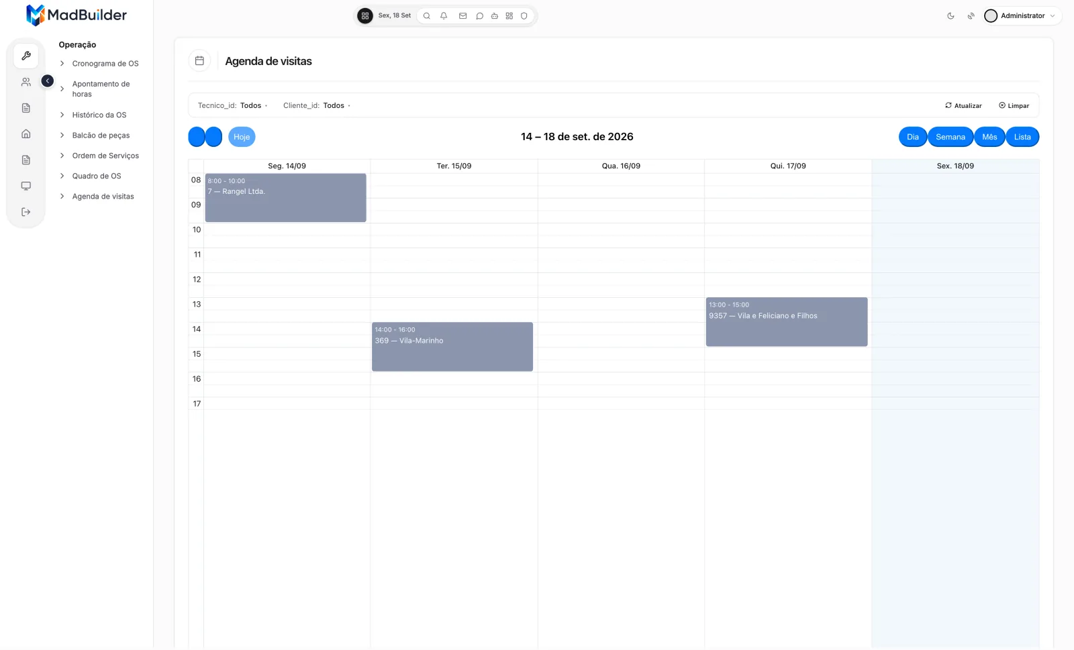
Task: Open the mail envelope icon
Action: [x=462, y=15]
